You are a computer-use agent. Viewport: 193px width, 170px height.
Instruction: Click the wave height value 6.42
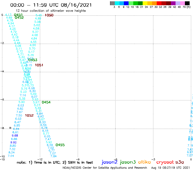pos(41,117)
